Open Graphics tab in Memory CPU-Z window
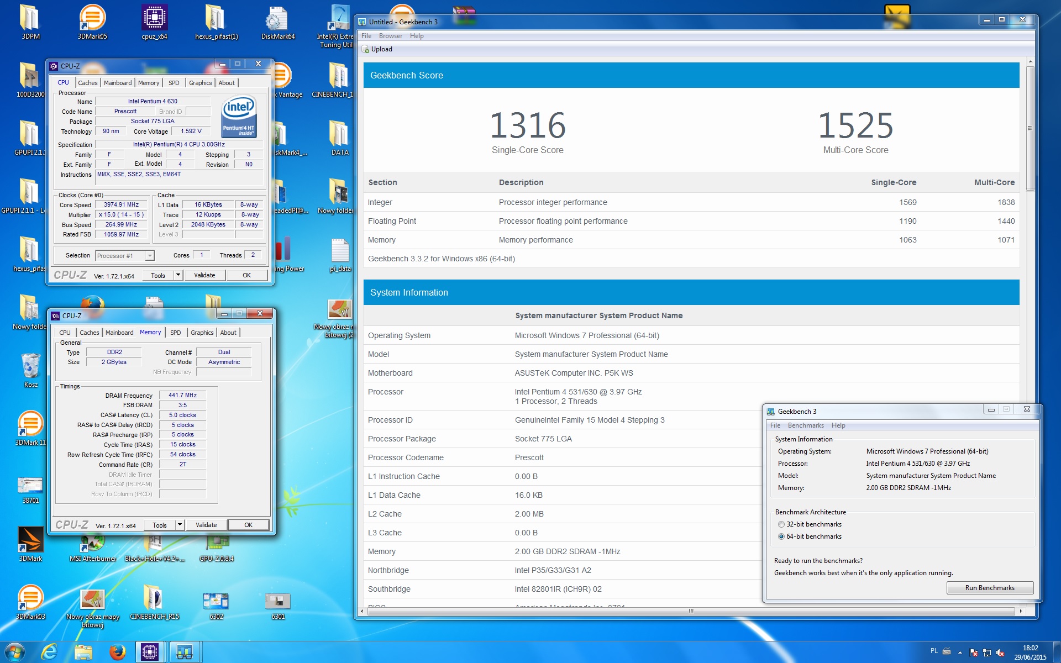Image resolution: width=1061 pixels, height=663 pixels. tap(202, 333)
